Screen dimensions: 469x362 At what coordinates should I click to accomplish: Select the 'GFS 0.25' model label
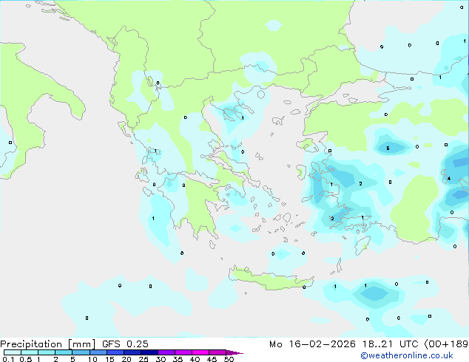(x=125, y=344)
